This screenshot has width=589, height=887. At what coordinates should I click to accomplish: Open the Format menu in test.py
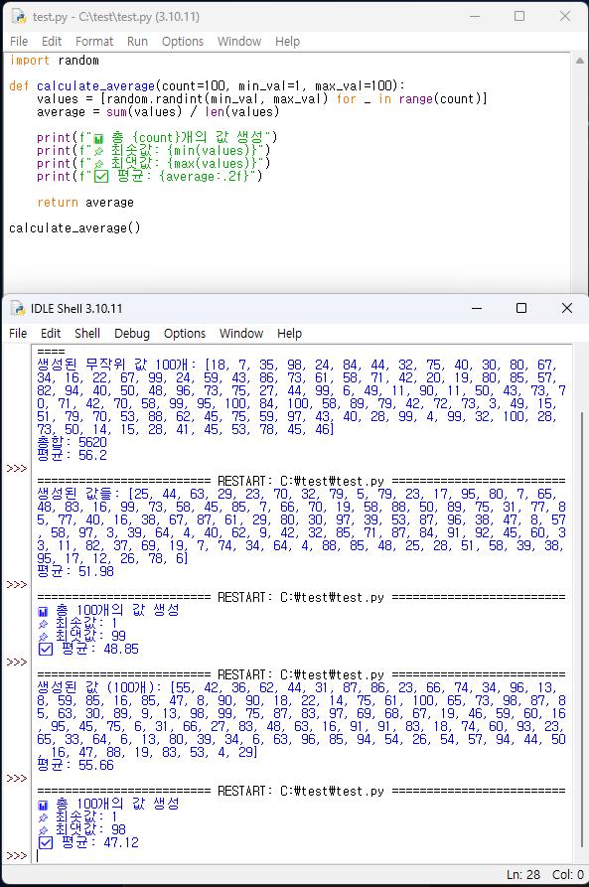coord(94,42)
